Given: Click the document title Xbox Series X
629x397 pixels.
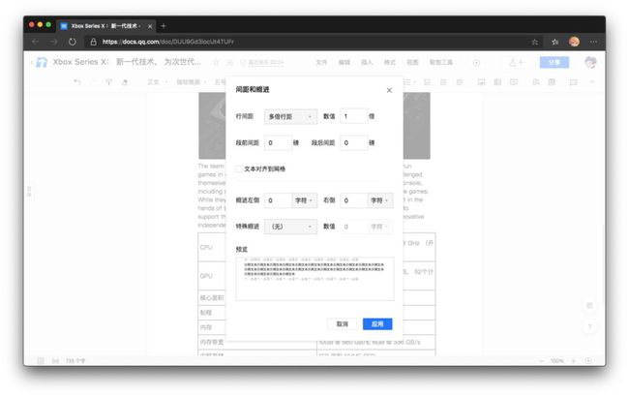Looking at the screenshot, I should (x=127, y=62).
